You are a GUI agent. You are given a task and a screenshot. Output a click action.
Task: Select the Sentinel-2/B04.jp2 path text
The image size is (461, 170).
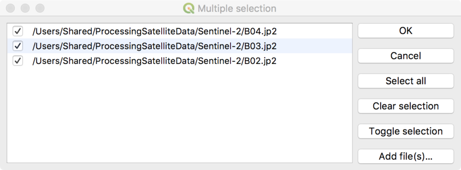(x=155, y=31)
